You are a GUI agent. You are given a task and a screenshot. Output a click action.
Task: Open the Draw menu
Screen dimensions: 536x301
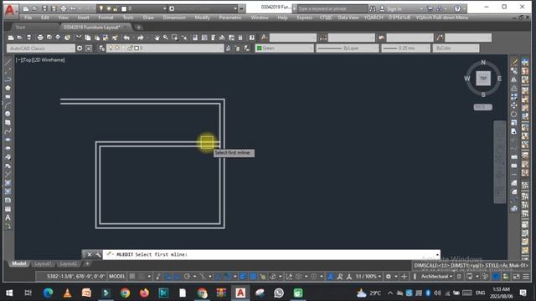click(x=148, y=18)
